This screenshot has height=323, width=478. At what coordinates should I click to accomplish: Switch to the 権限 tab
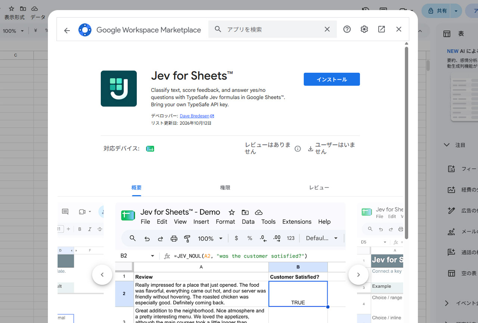[x=225, y=188]
